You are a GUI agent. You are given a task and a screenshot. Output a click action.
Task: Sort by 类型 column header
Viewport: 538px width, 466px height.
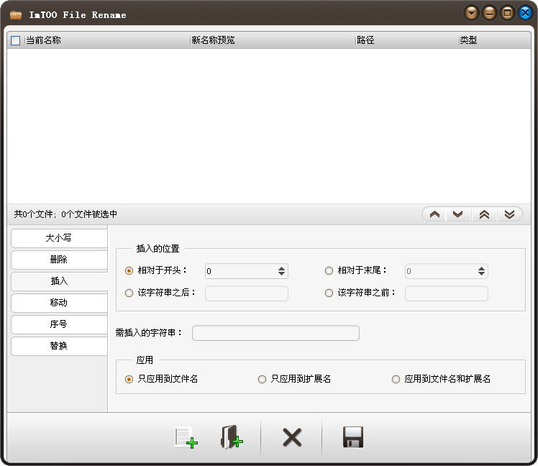tap(495, 40)
